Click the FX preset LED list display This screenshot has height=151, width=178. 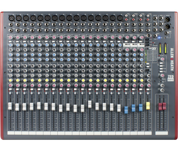click(151, 56)
